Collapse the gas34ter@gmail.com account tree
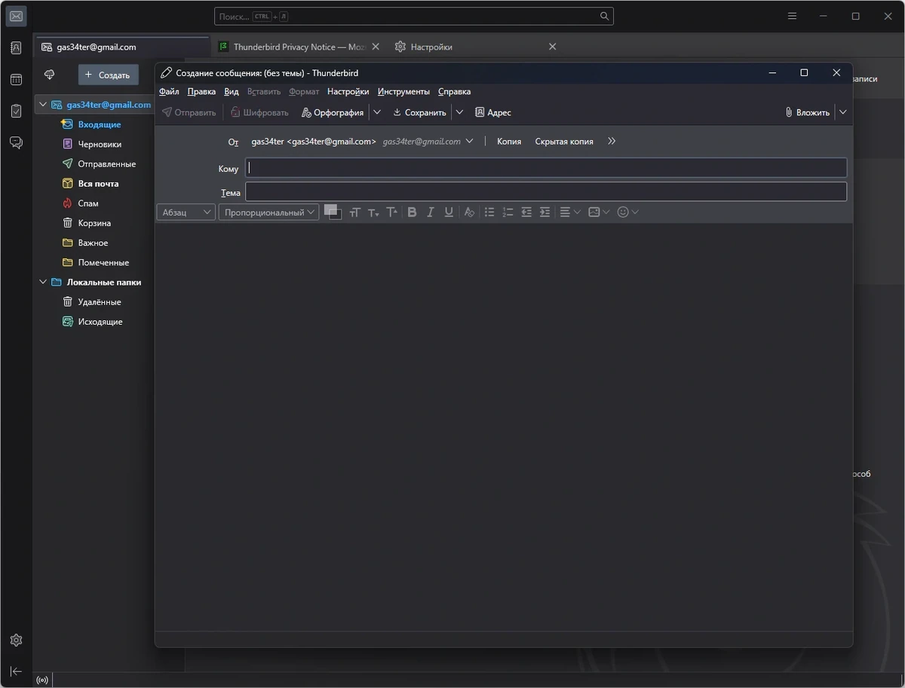This screenshot has width=905, height=688. pyautogui.click(x=43, y=105)
